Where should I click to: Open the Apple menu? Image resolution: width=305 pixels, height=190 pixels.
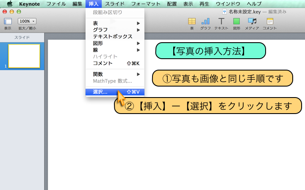tap(9, 4)
